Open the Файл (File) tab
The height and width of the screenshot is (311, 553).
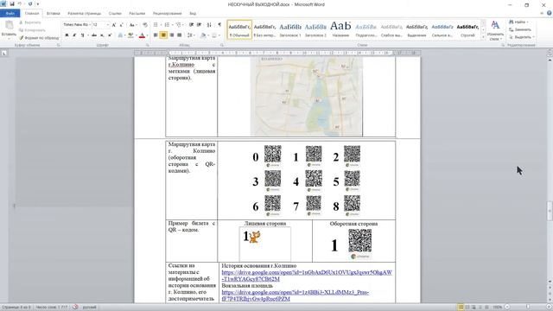[x=10, y=14]
